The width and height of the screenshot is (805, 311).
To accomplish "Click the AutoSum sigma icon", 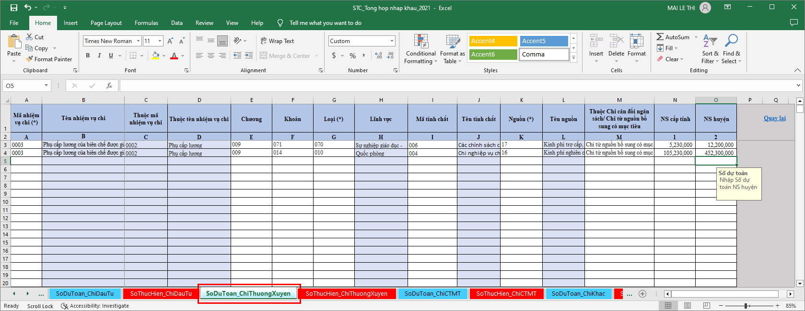I will pyautogui.click(x=660, y=37).
